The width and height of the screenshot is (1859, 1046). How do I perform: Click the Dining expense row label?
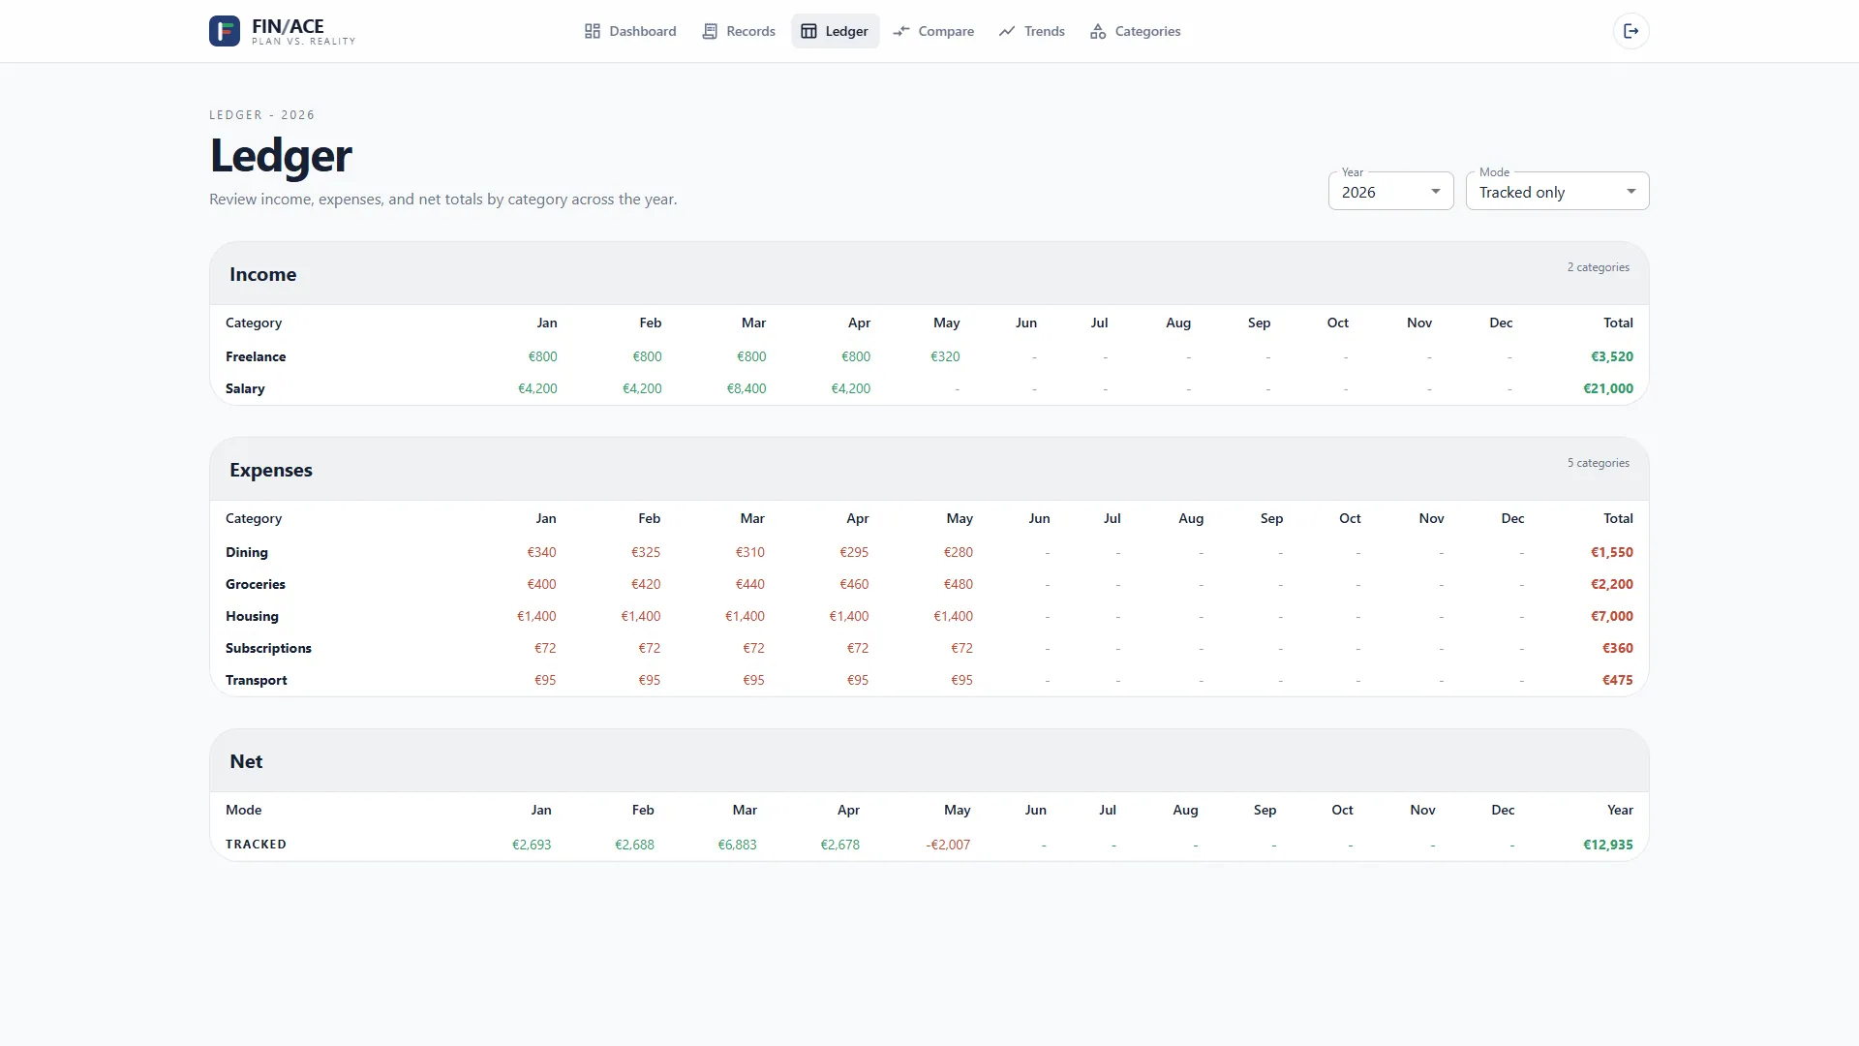pos(247,552)
